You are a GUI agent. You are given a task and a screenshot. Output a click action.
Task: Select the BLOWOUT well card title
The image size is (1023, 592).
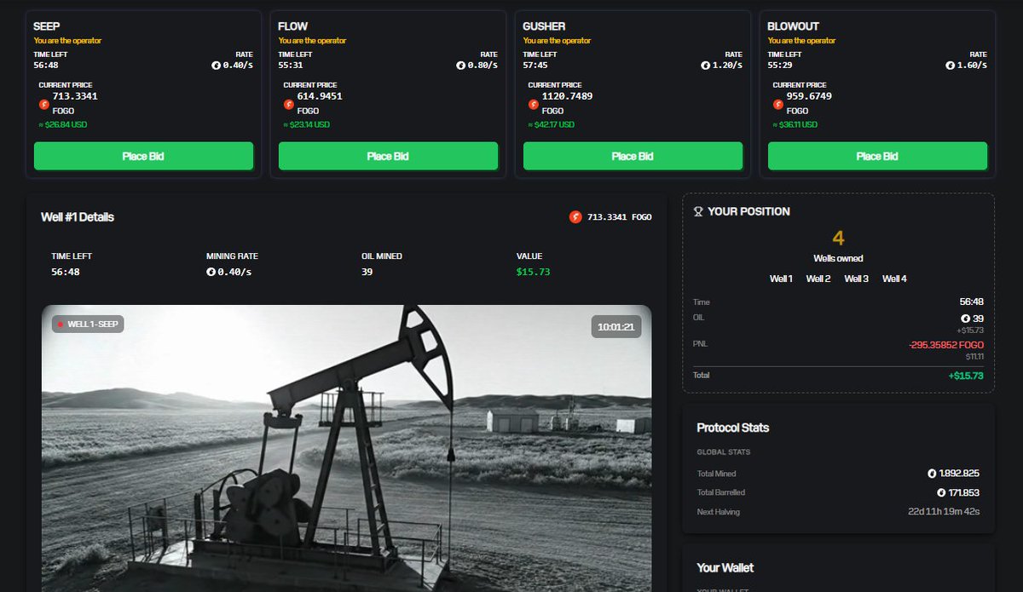792,26
